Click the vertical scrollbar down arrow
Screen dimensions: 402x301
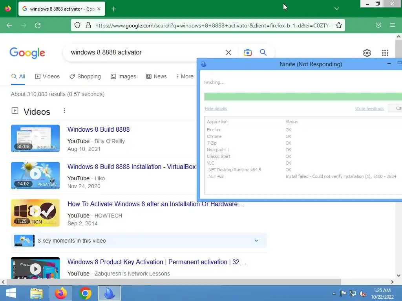[x=398, y=276]
